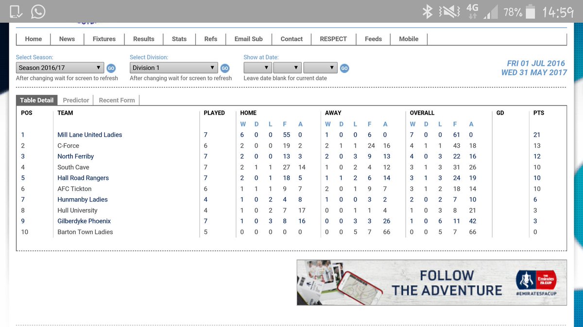Open Hull University team link

pyautogui.click(x=77, y=210)
